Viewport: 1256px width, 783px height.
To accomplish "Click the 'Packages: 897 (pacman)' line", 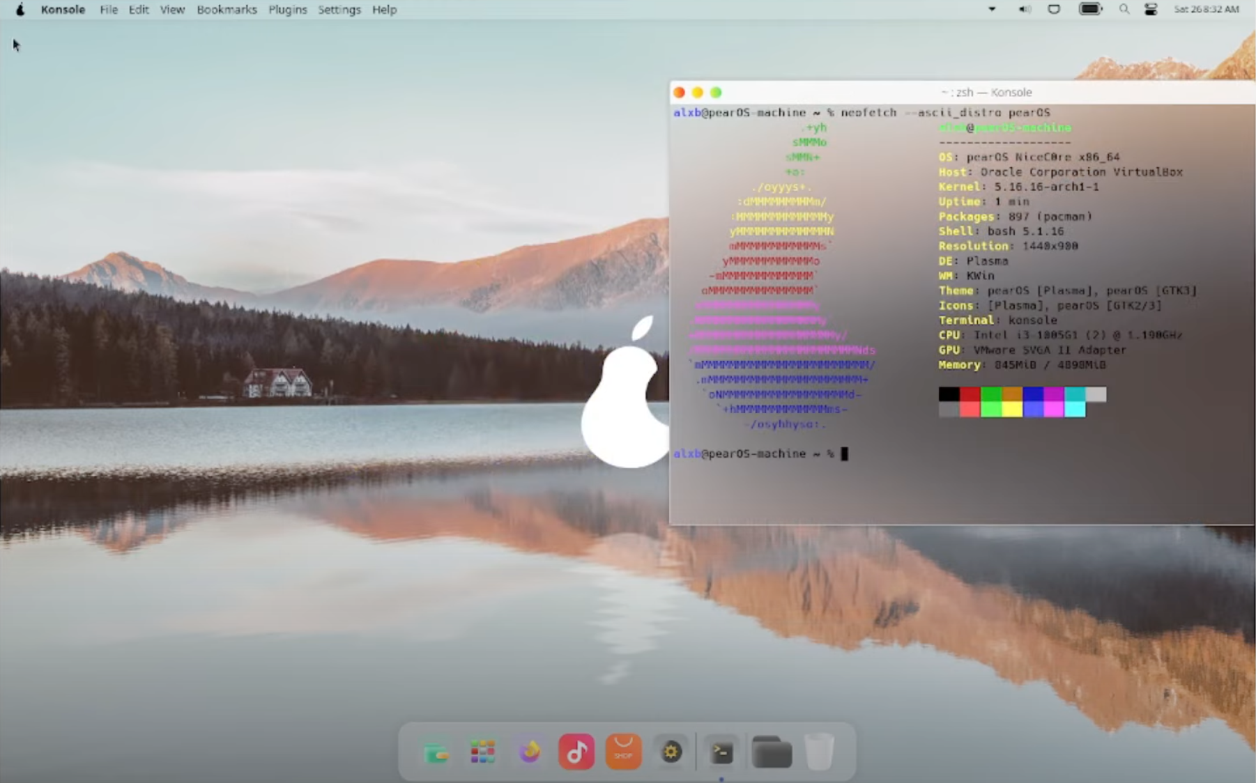I will pos(1016,216).
